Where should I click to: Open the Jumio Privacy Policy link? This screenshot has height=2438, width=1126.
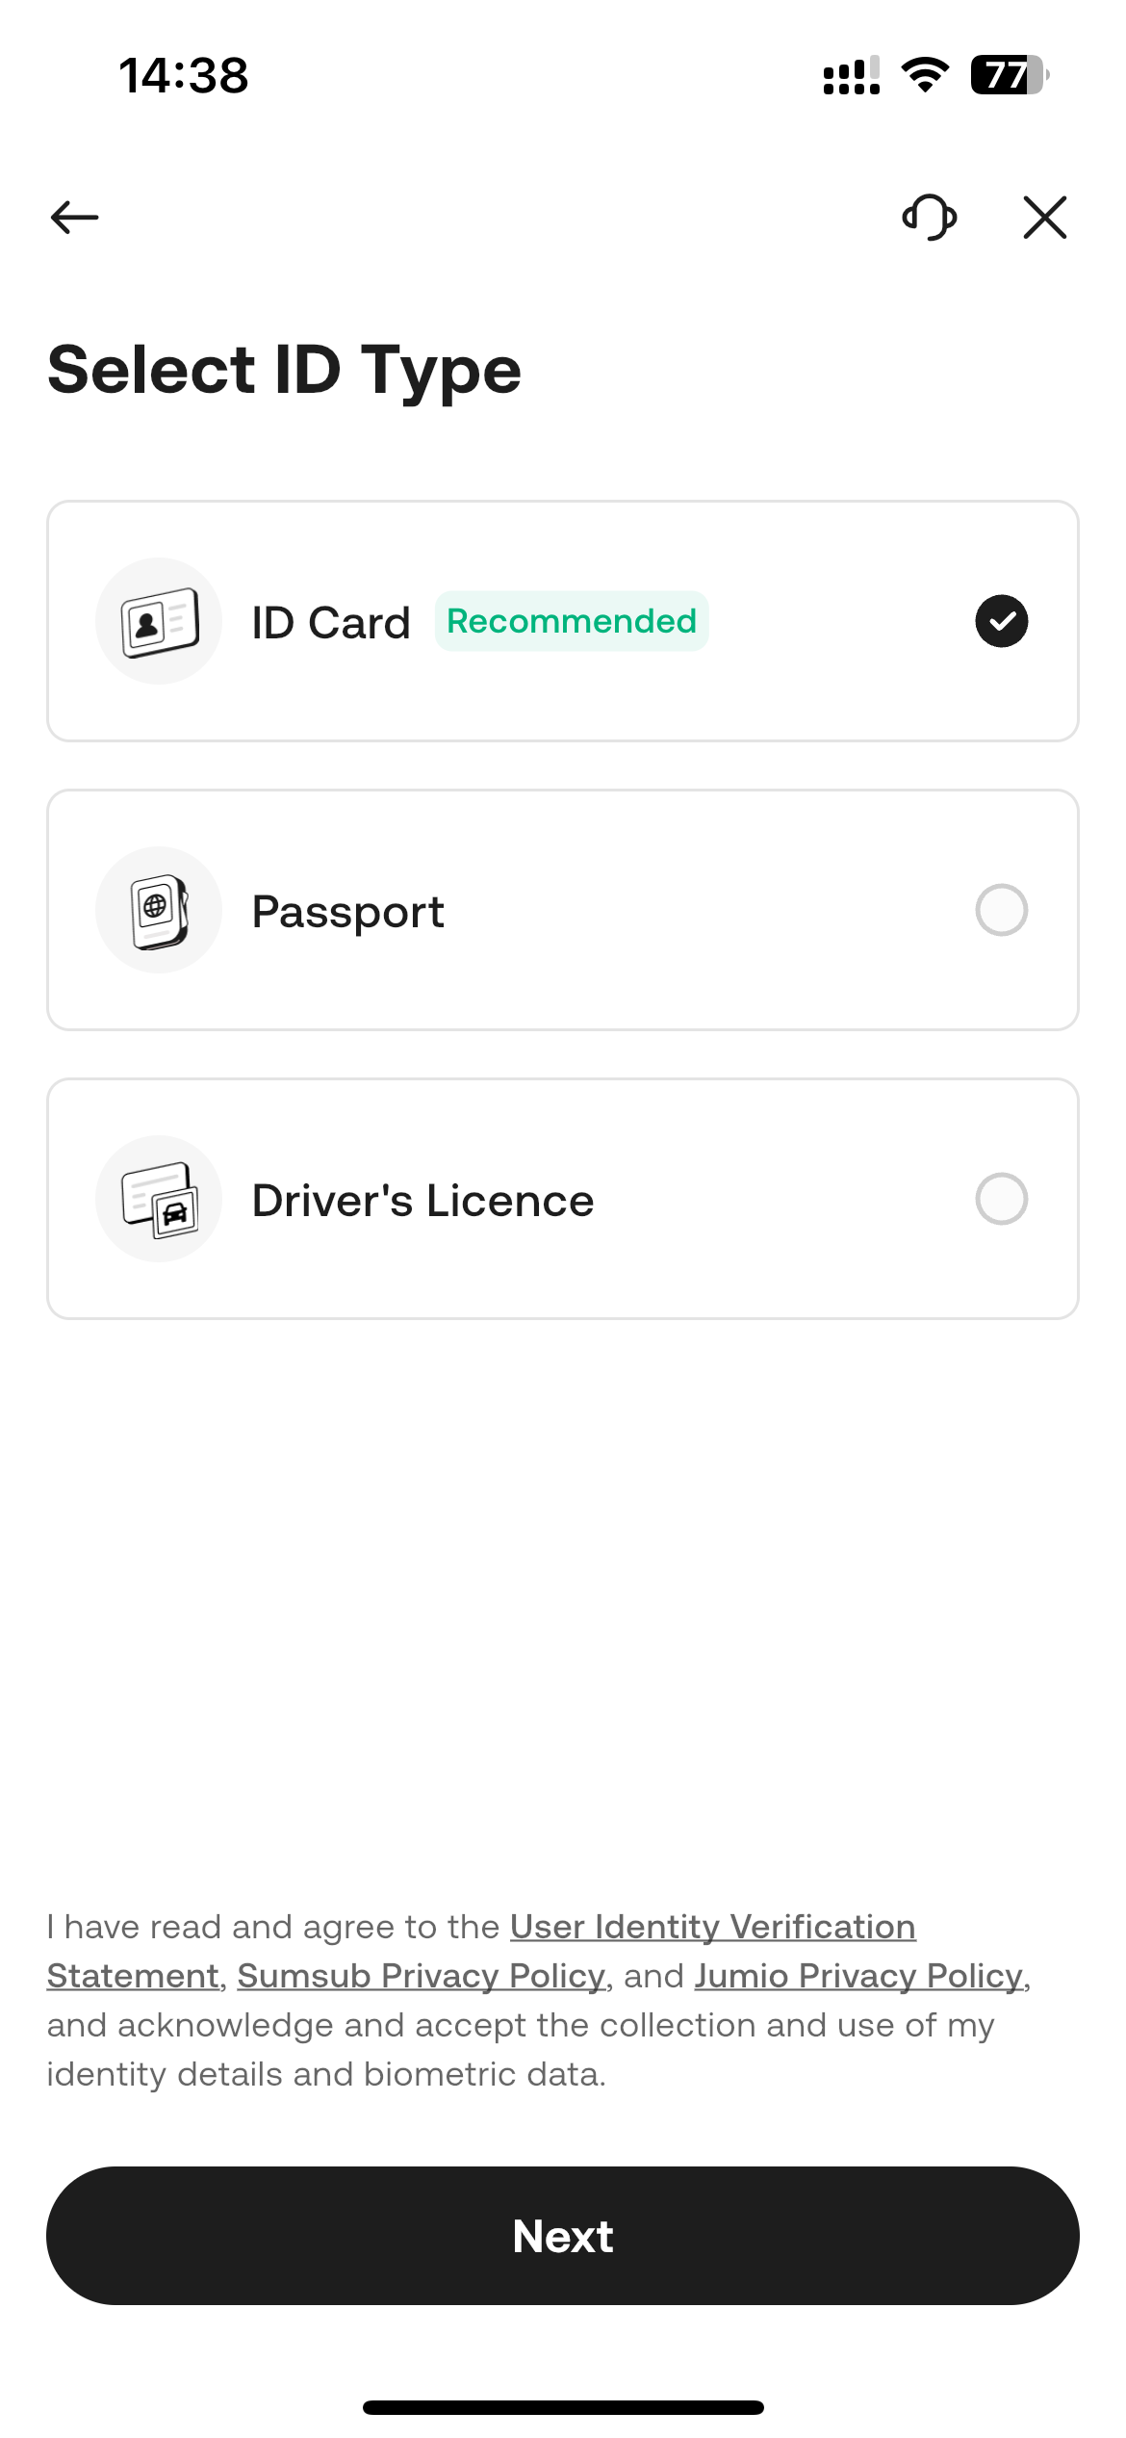(858, 1976)
